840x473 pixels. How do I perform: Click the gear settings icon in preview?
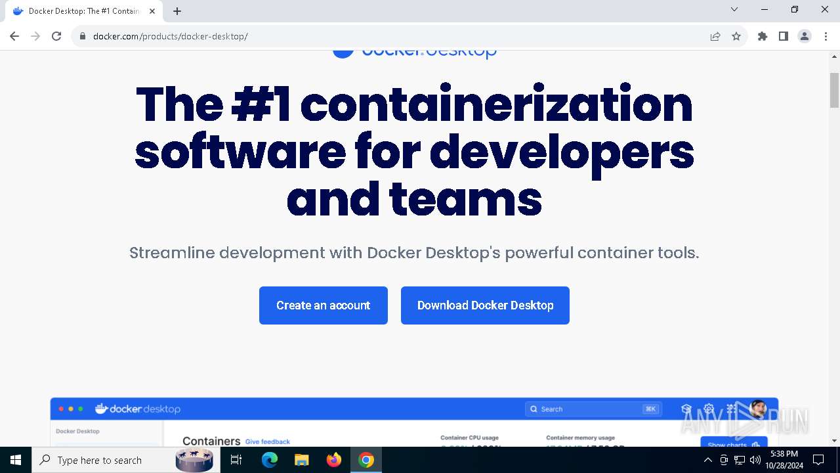pos(709,409)
